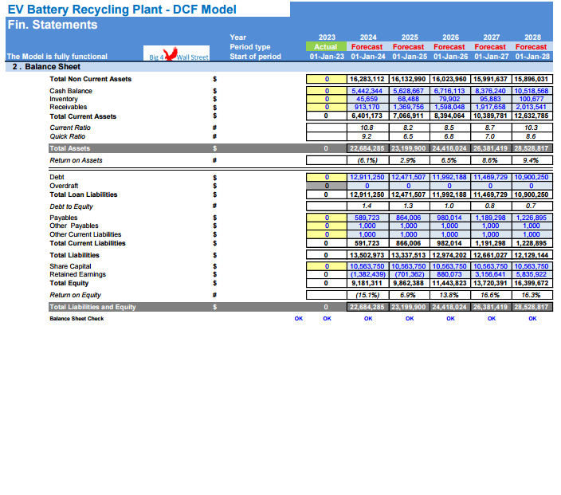Select the Fin. Statements heading
Screen dimensions: 561x495
pos(53,25)
